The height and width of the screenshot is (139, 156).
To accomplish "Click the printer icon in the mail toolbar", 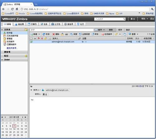I will click(x=66, y=34).
